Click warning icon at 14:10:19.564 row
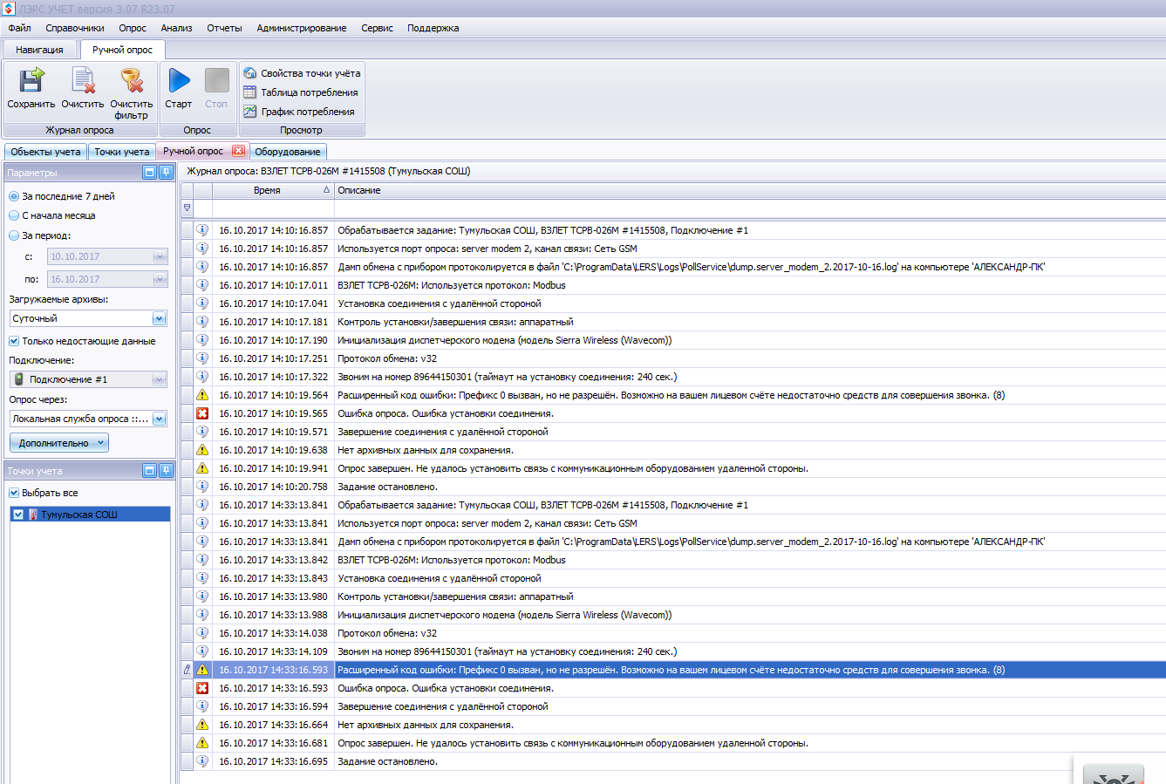1166x784 pixels. coord(202,395)
